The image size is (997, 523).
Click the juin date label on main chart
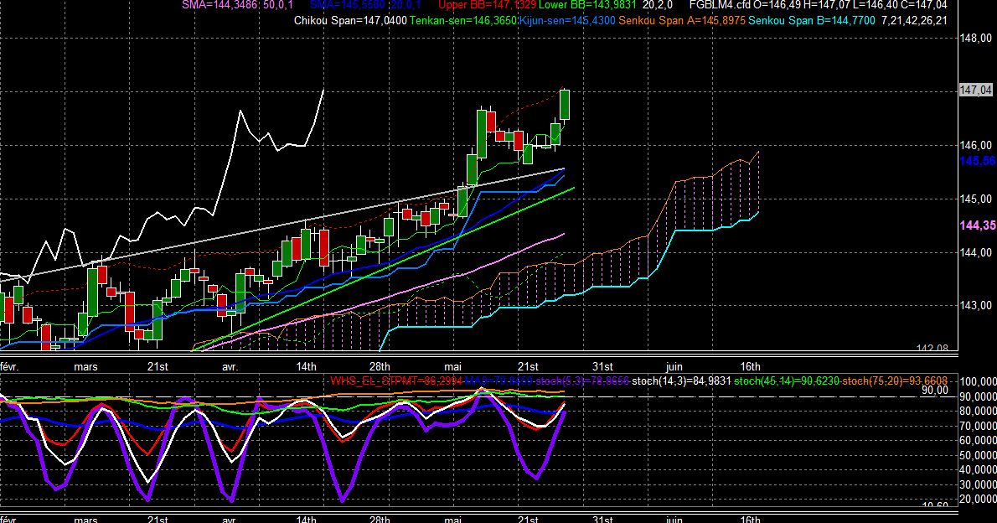(x=674, y=366)
